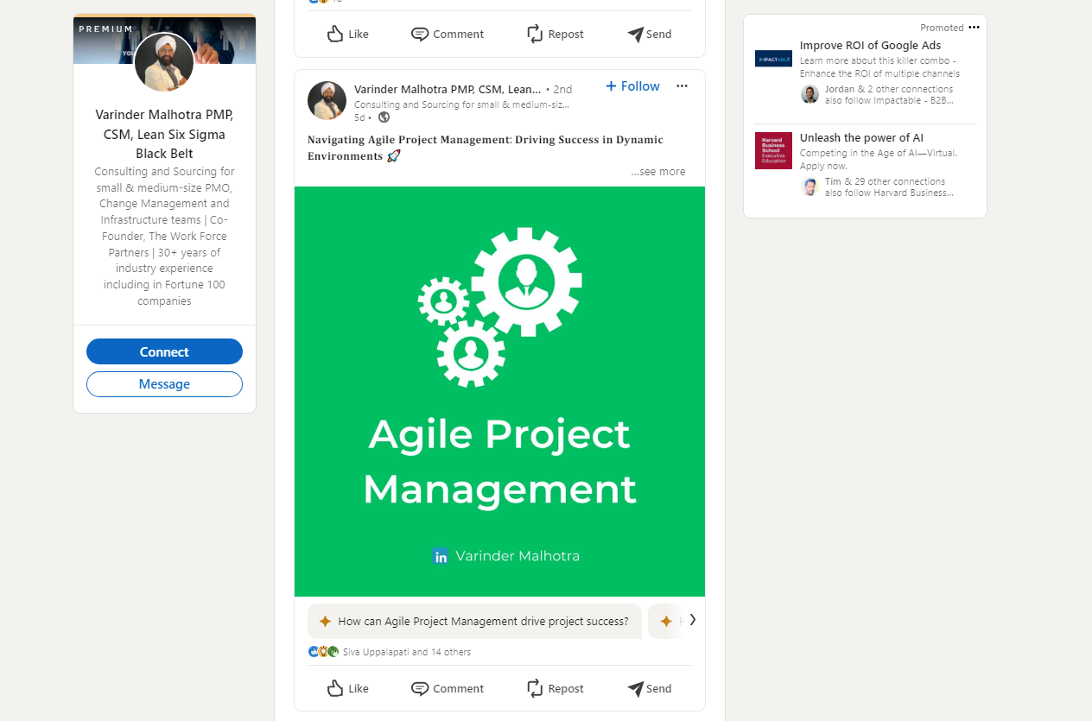Click the Harvard Business School ad logo
1092x721 pixels.
point(773,150)
